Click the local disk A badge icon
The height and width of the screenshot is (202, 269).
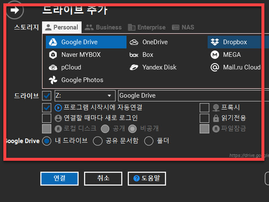coord(58,129)
